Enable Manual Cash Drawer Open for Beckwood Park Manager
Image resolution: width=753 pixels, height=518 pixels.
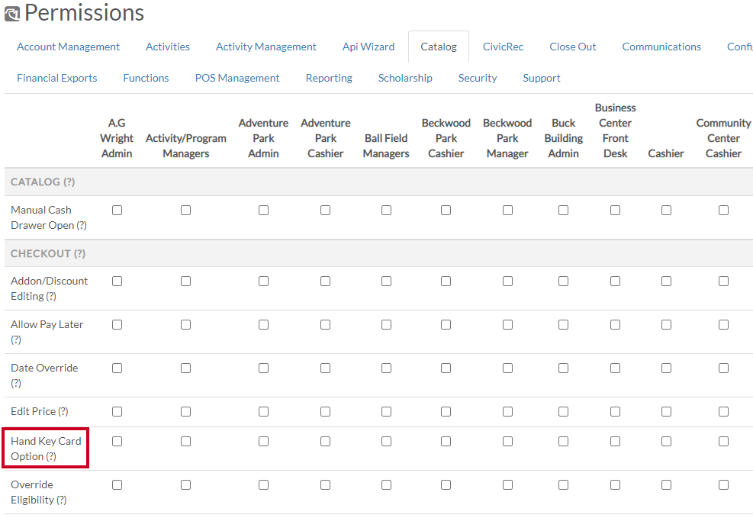(507, 211)
